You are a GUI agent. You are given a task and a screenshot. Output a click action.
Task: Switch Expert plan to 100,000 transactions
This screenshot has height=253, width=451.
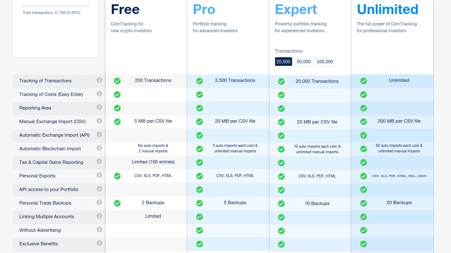[325, 62]
